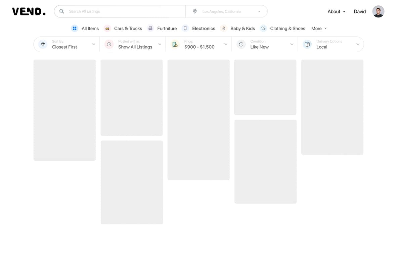This screenshot has height=255, width=397.
Task: Expand the Price $900 - $1,500 dropdown
Action: click(199, 44)
